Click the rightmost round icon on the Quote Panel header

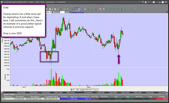point(167,94)
